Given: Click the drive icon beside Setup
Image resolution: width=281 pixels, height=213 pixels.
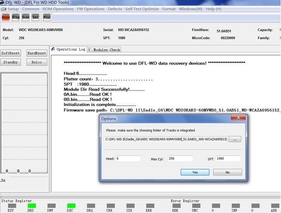Looking at the screenshot, I should 3,9.
